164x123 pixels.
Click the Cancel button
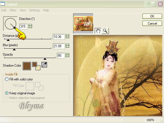(x=152, y=23)
